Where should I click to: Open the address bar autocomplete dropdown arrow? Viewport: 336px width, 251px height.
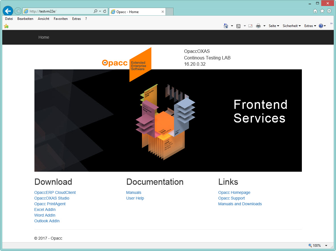[x=100, y=11]
